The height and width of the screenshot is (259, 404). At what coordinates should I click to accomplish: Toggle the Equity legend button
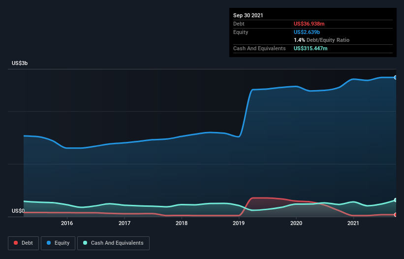click(58, 243)
